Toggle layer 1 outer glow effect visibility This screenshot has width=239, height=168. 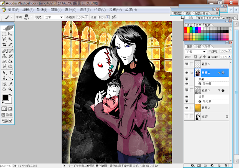tap(187, 83)
